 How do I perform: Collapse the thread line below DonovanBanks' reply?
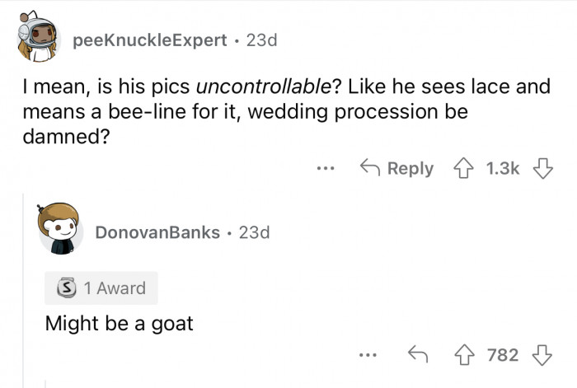point(46,381)
